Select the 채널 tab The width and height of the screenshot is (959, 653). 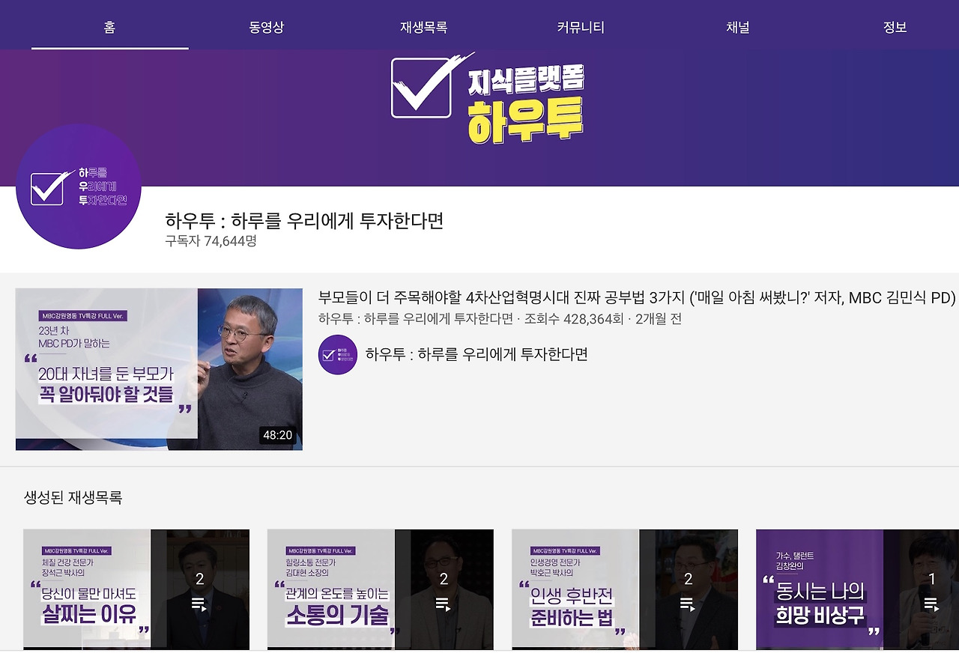pos(738,28)
